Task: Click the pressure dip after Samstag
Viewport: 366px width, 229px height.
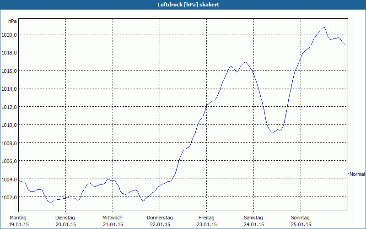Action: (273, 132)
